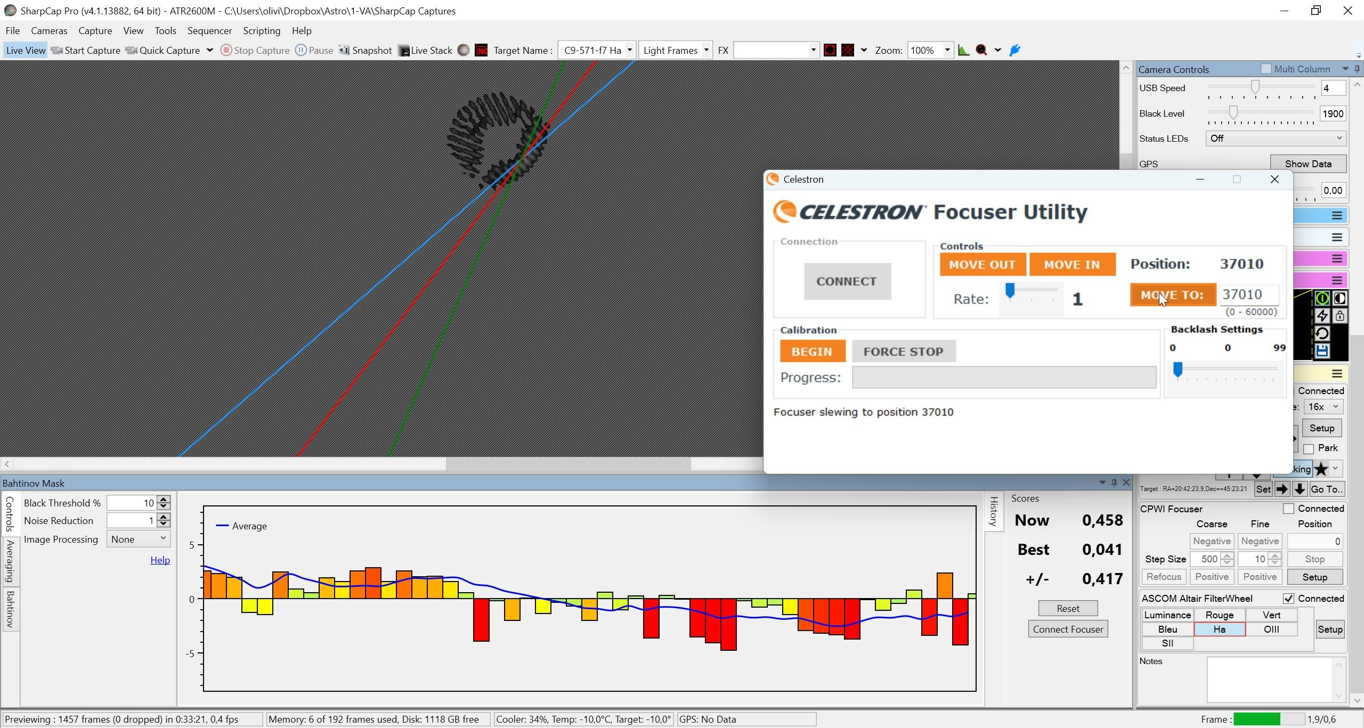Open the Zoom 100% dropdown
Viewport: 1364px width, 728px height.
click(930, 50)
